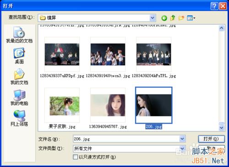Click the 文件名 input field

pyautogui.click(x=126, y=139)
